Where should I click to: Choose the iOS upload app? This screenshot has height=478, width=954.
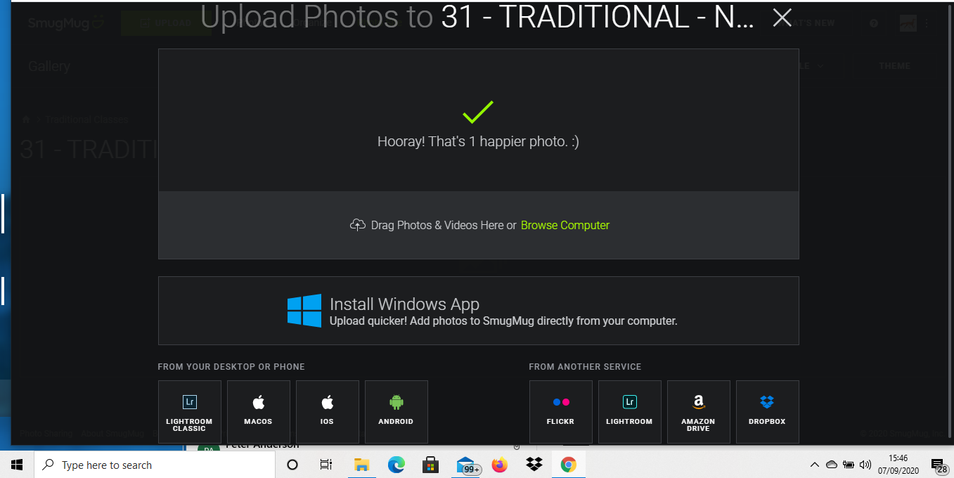point(328,412)
